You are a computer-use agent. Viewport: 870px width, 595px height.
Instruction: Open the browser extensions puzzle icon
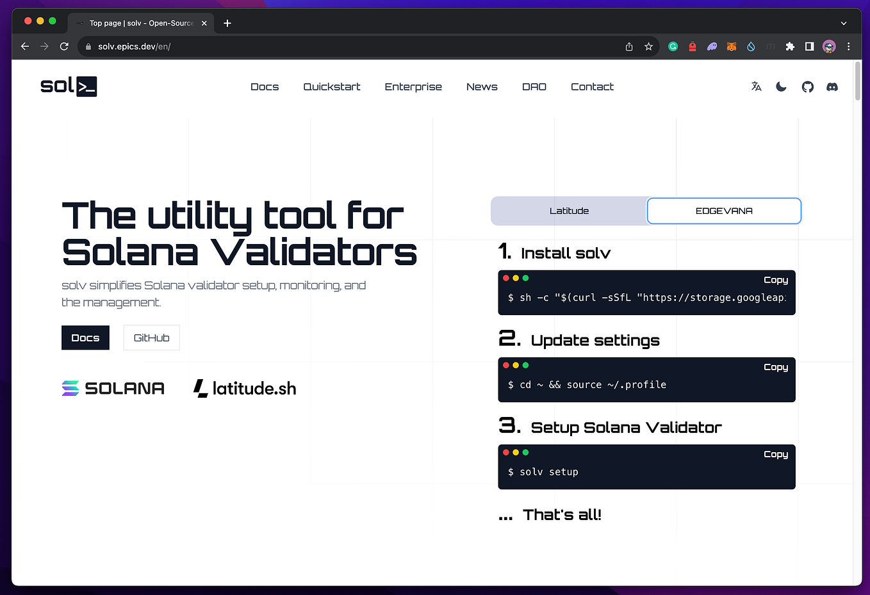pos(790,46)
